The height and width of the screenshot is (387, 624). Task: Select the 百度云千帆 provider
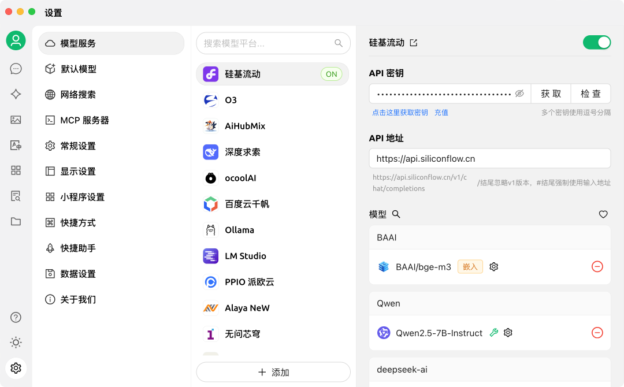(273, 204)
